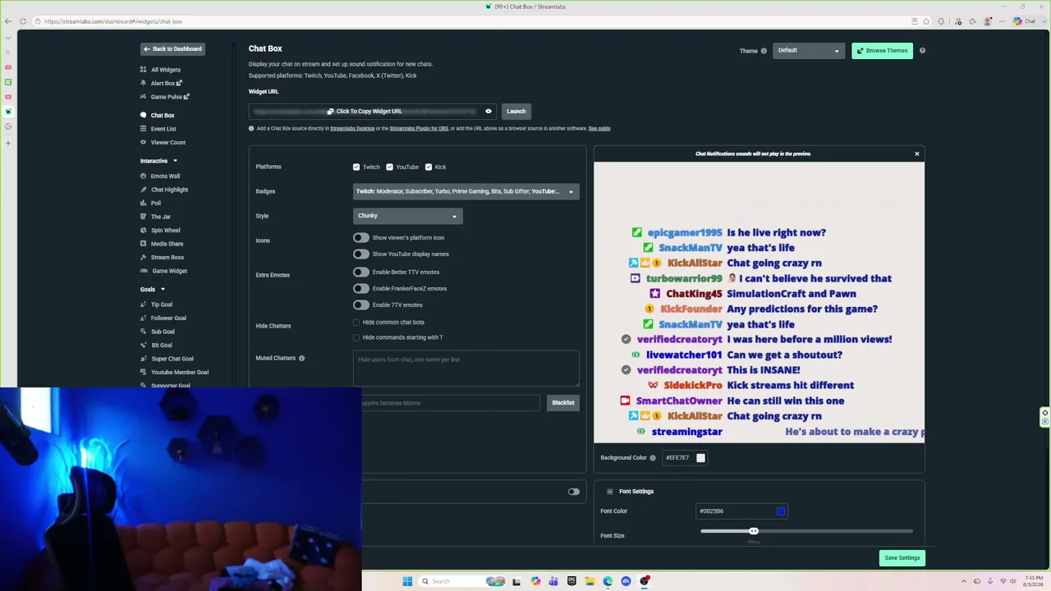Open the Windows Start menu
This screenshot has height=591, width=1051.
tap(407, 581)
